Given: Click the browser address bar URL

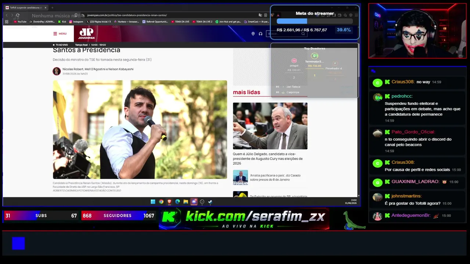Looking at the screenshot, I should 127,15.
